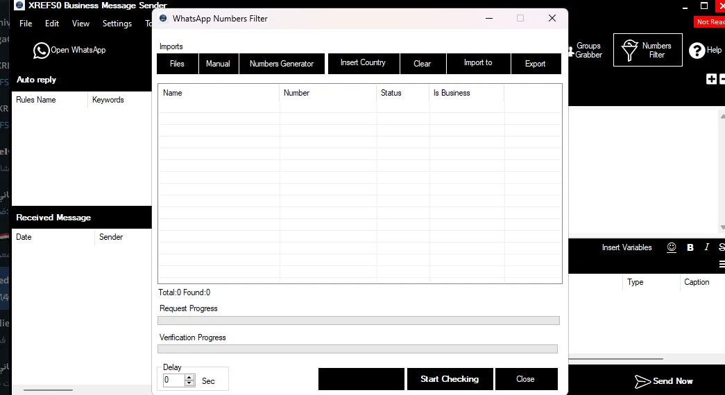This screenshot has width=725, height=395.
Task: Choose Manual number import
Action: coord(219,64)
